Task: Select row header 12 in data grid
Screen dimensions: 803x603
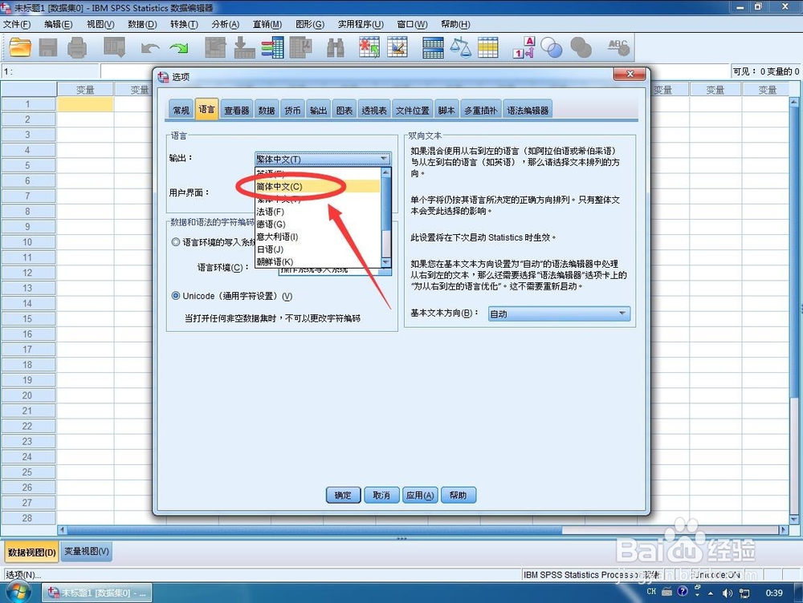Action: click(27, 273)
